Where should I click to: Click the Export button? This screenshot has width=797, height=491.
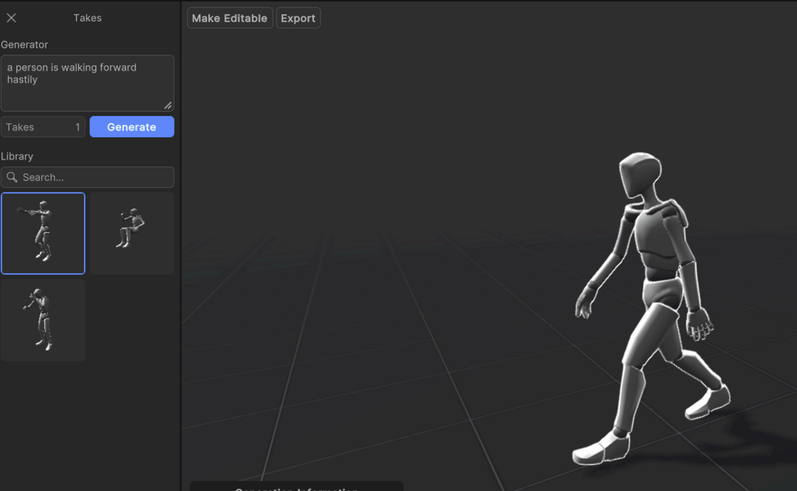(298, 18)
